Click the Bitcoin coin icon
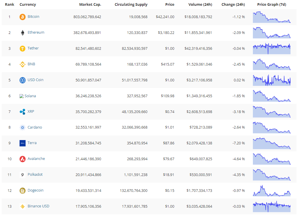The height and width of the screenshot is (216, 298). click(x=22, y=17)
